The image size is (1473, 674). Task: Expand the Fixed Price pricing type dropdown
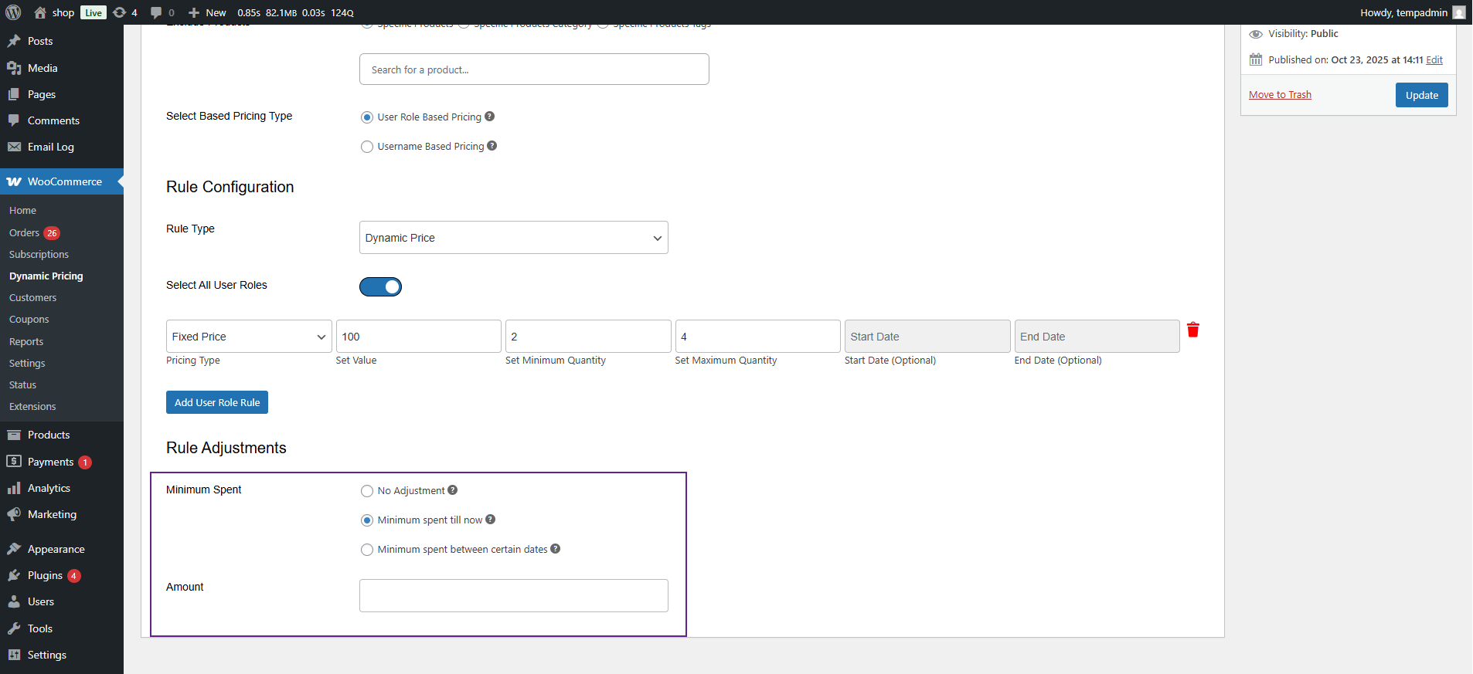[x=248, y=337]
